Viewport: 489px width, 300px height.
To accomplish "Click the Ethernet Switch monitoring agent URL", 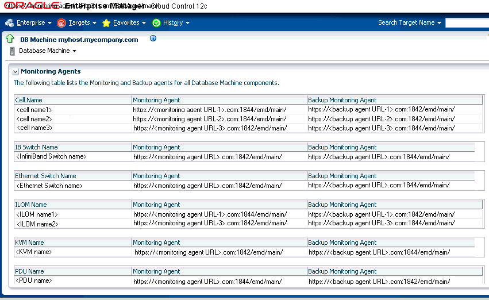I will tap(207, 186).
